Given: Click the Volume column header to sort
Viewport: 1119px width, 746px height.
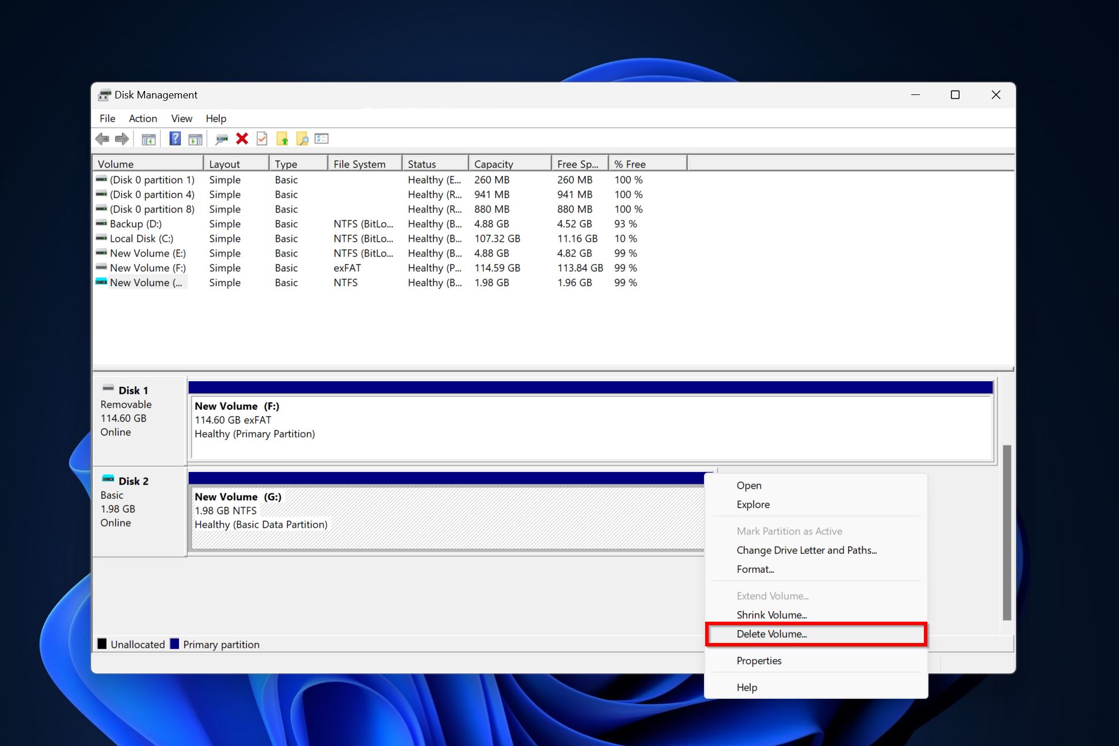Looking at the screenshot, I should click(x=147, y=163).
